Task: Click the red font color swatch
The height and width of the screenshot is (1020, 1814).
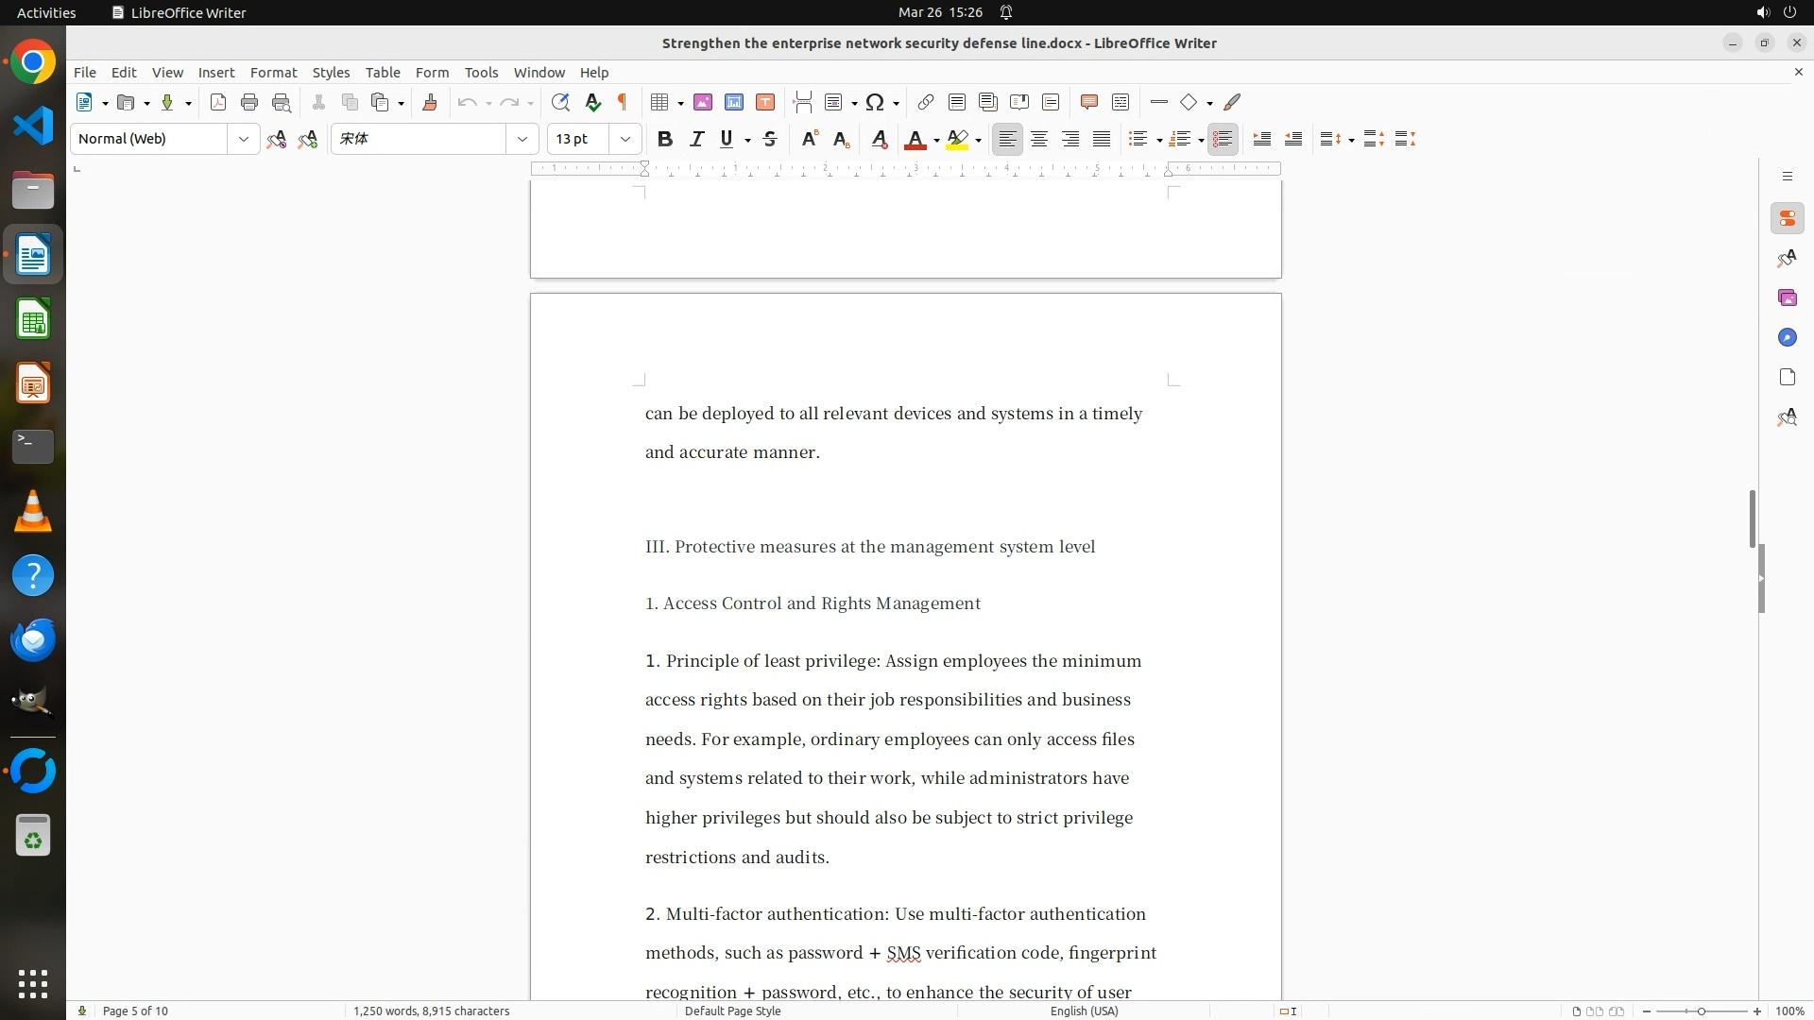Action: tap(915, 140)
